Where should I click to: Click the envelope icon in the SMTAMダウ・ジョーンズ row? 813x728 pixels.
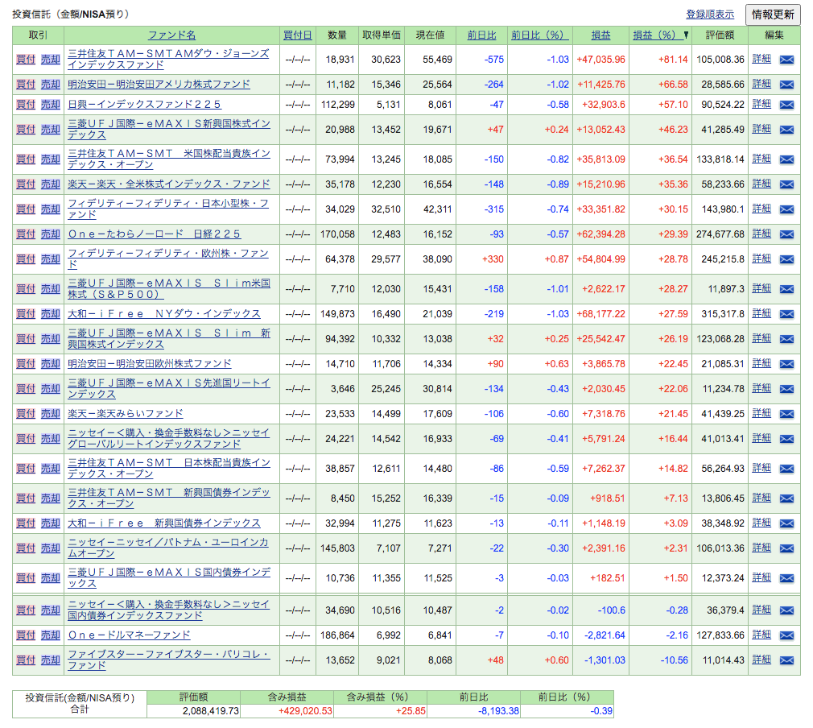[786, 60]
